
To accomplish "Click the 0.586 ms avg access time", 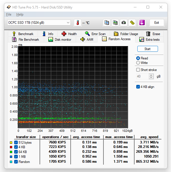I will 89,162.
